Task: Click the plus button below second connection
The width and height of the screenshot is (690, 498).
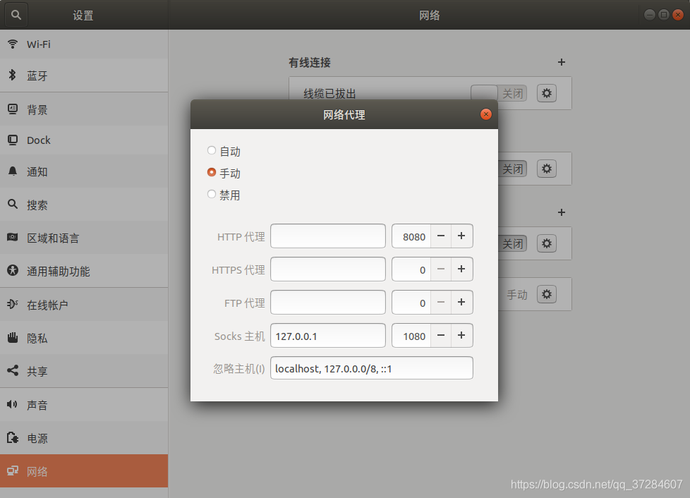Action: [x=562, y=212]
